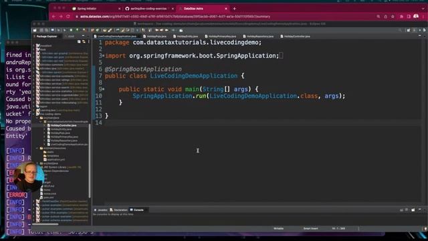Select LiveCodingDemoApplication.java in Package Explorer
Screen dimensions: 428x241
pos(69,145)
